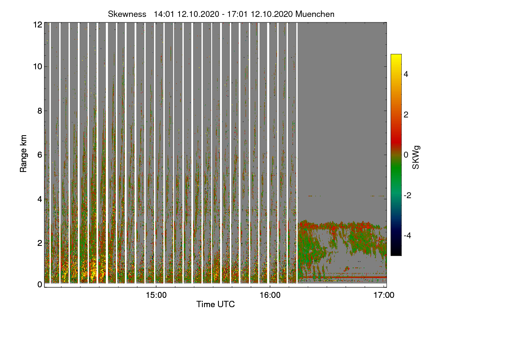Click the range tick label 6

click(39, 155)
